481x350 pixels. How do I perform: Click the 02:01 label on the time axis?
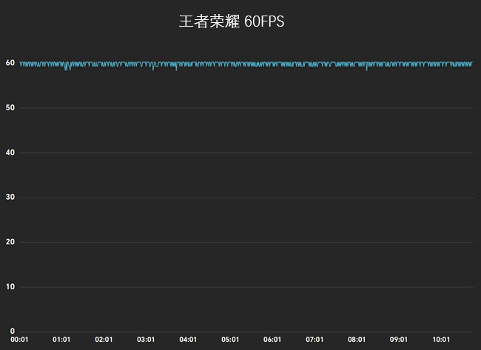point(104,340)
